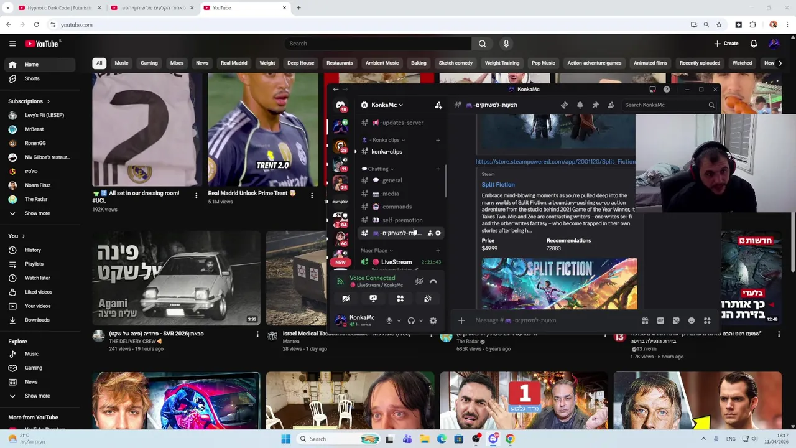Click YouTube Create button
Viewport: 796px width, 448px height.
(x=726, y=44)
